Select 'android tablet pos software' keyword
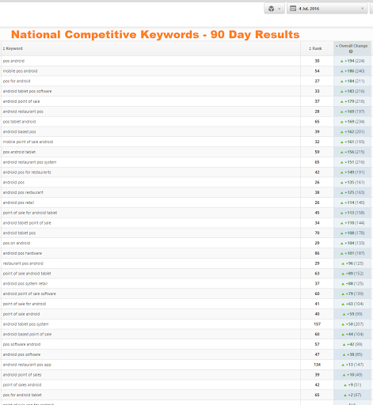The image size is (373, 405). coord(27,91)
